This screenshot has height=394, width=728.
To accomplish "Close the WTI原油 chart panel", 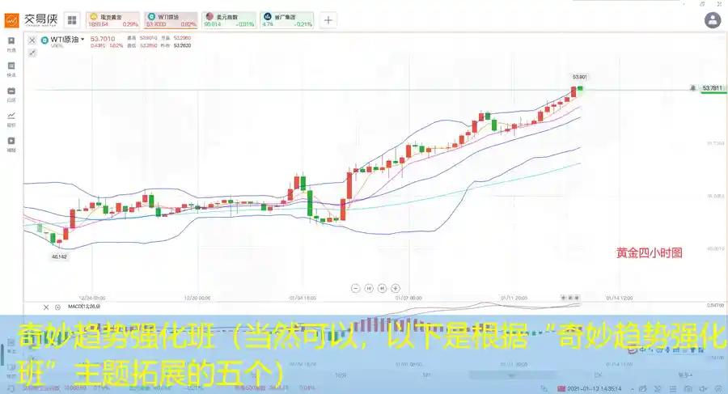I will [32, 40].
